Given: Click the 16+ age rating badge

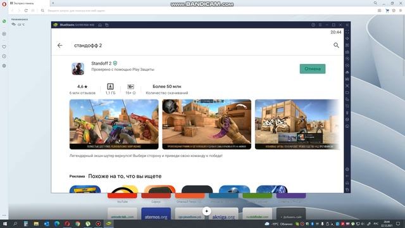Looking at the screenshot, I should pos(130,87).
